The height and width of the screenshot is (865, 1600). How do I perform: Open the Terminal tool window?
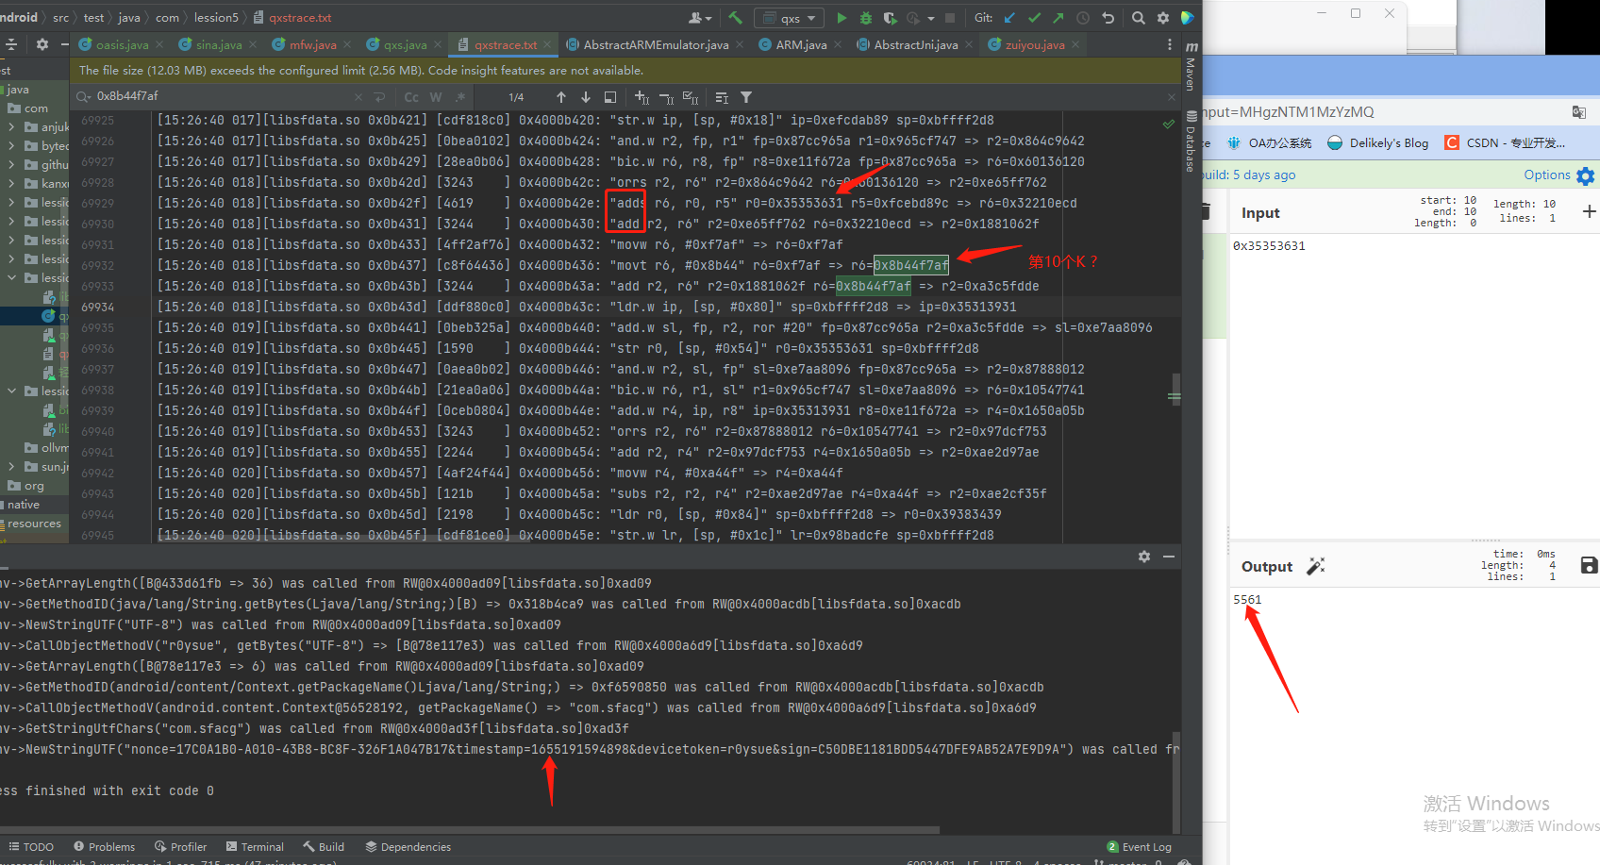point(255,846)
